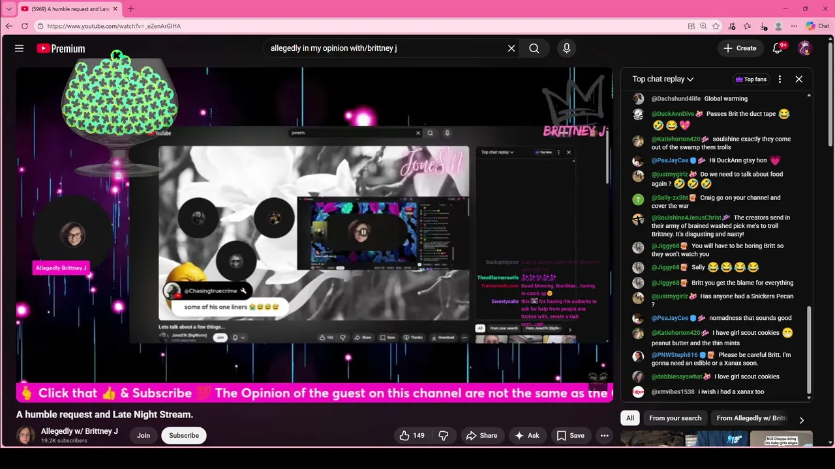Viewport: 835px width, 469px height.
Task: Open @xmvibes1538 chat author
Action: click(x=673, y=392)
